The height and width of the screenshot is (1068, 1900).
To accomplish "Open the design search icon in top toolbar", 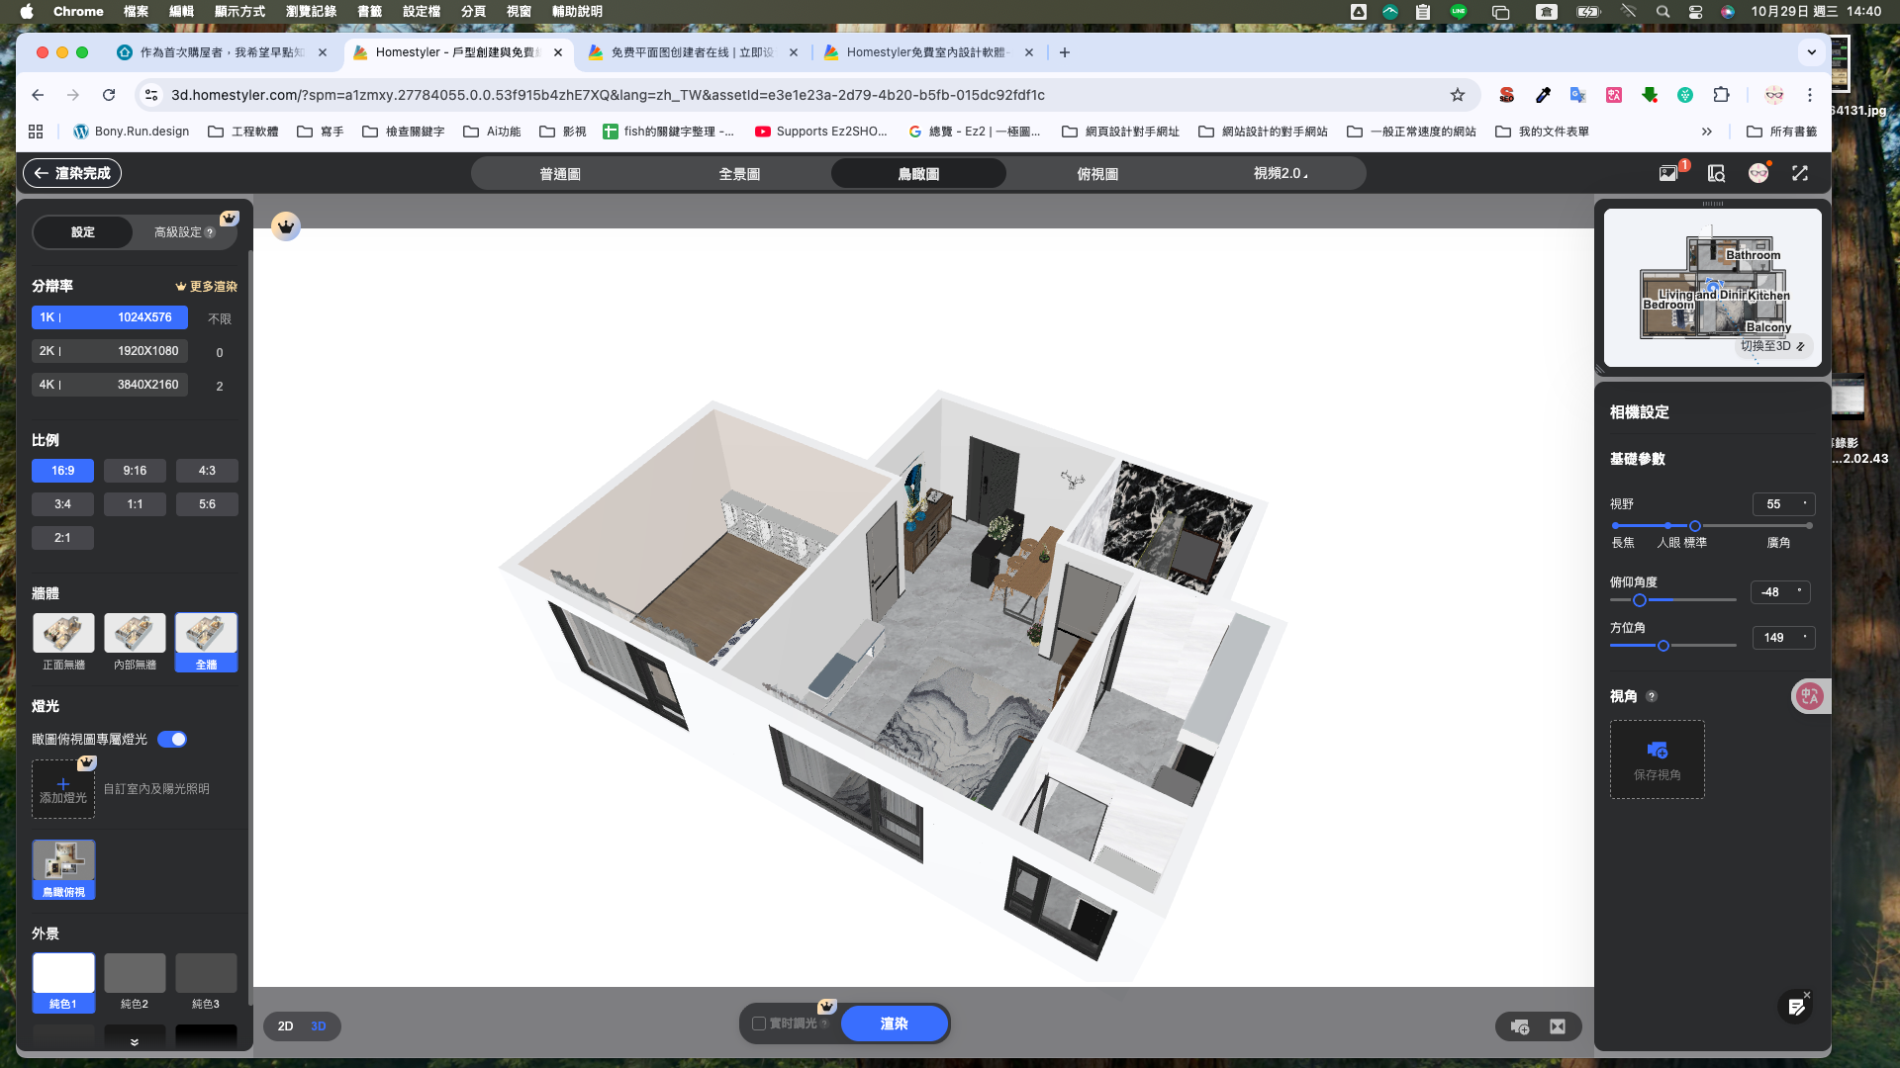I will [1716, 172].
